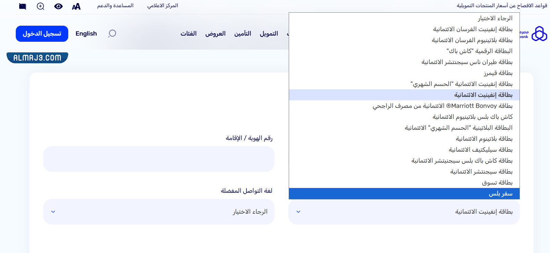The image size is (550, 253).
Task: Click the ALMRJ3.COM watermark badge
Action: (x=37, y=57)
